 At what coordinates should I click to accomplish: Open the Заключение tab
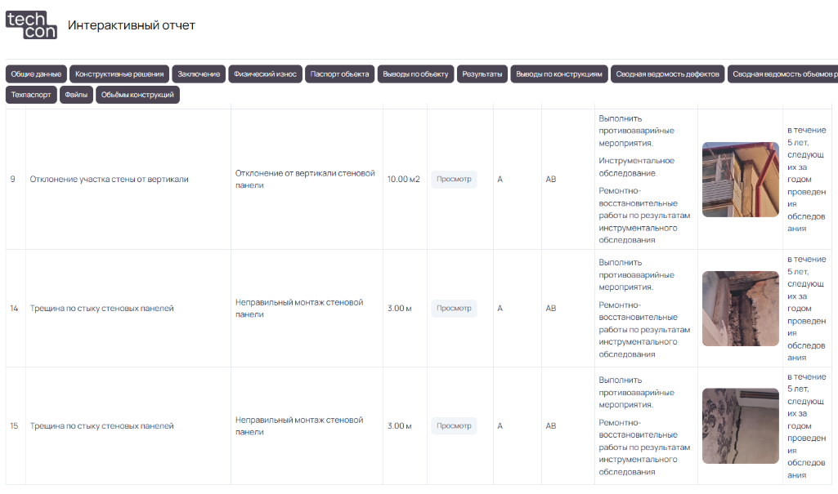(x=199, y=74)
